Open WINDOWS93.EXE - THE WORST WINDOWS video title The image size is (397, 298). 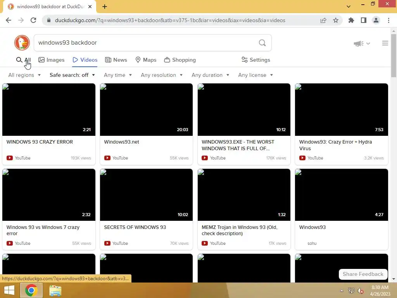click(238, 145)
